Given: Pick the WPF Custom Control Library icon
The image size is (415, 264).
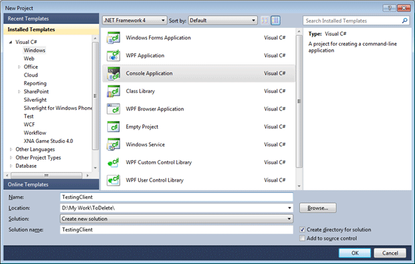Looking at the screenshot, I should [x=113, y=162].
